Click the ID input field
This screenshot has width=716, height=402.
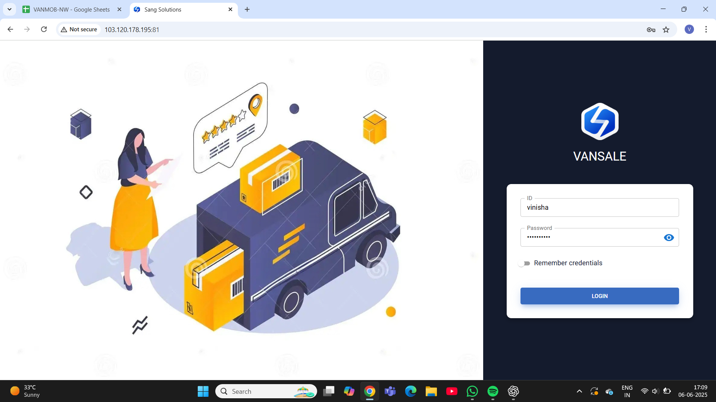[599, 208]
